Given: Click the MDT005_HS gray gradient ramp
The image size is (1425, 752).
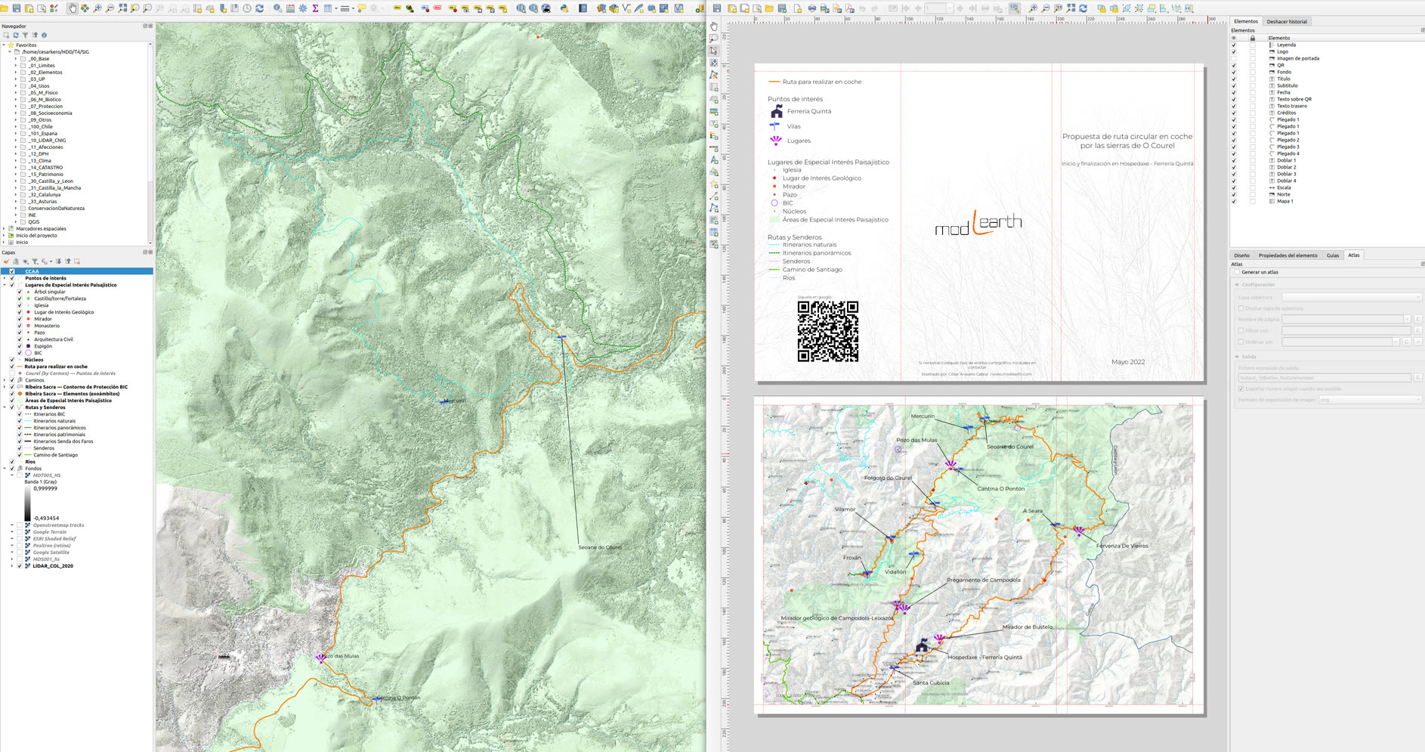Looking at the screenshot, I should [x=28, y=503].
